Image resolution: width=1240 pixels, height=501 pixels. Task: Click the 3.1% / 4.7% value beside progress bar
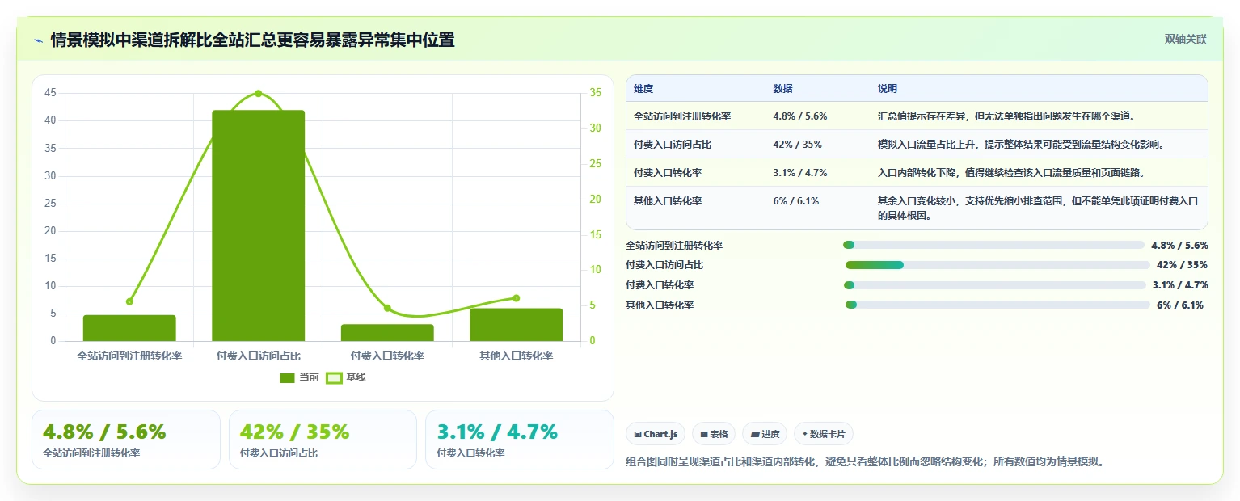pos(1180,285)
